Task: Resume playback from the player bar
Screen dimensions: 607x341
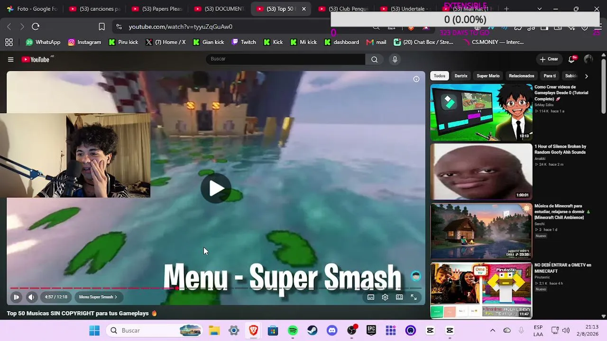Action: click(x=16, y=297)
